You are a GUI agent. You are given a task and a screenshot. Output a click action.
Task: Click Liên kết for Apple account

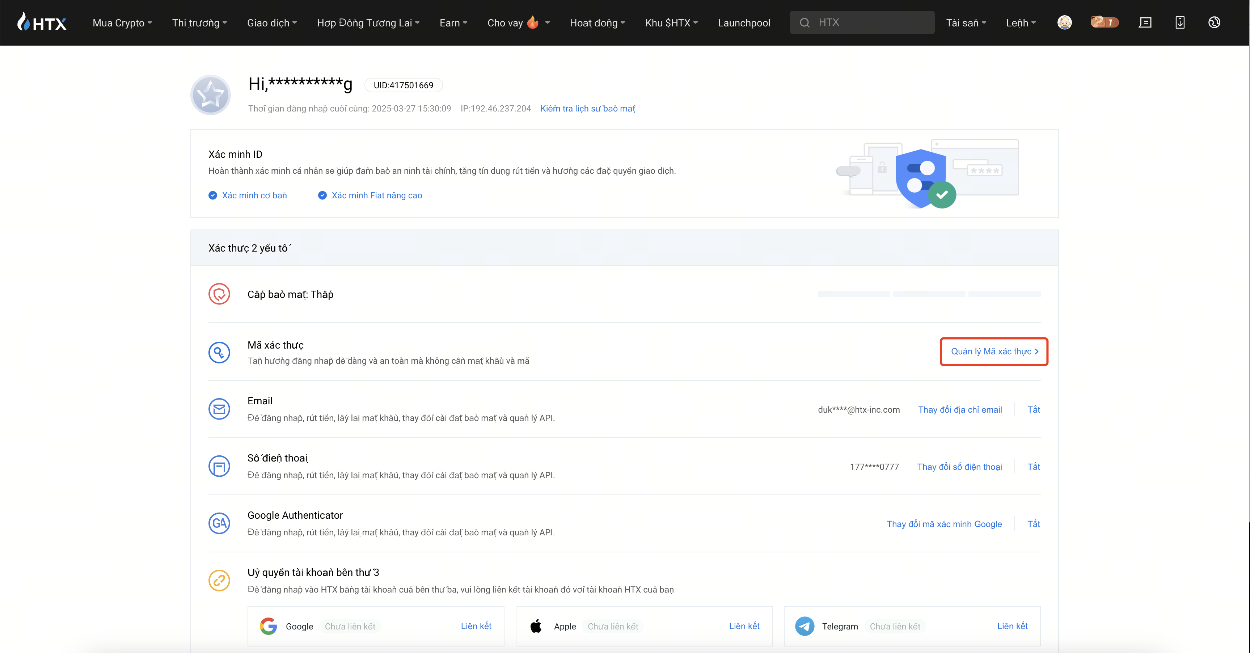(744, 626)
